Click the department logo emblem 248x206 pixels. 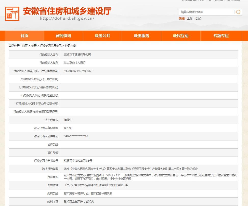point(12,14)
